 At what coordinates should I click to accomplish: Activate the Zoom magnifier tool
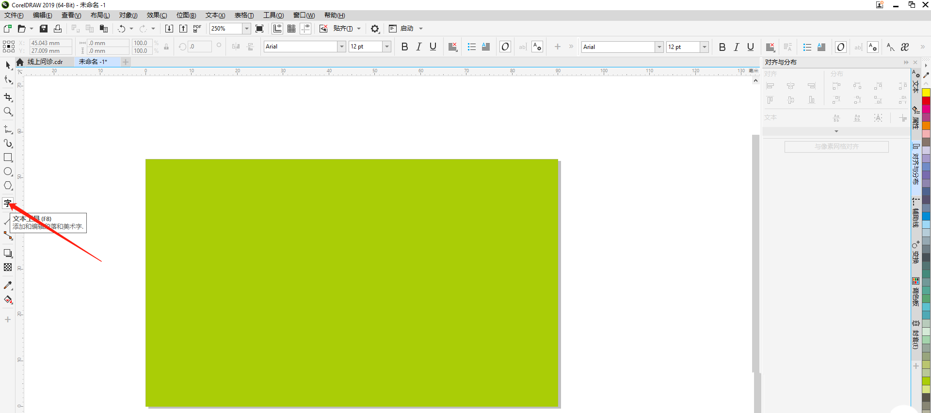[8, 111]
